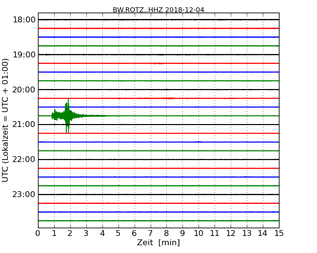Select the 23:00 time label
The width and height of the screenshot is (317, 253).
24,195
